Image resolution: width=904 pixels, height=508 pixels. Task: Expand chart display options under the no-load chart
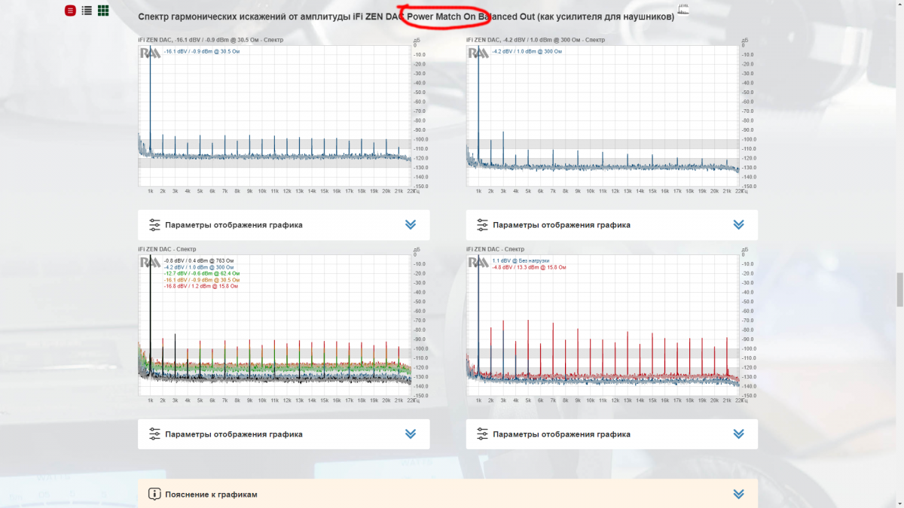[738, 433]
